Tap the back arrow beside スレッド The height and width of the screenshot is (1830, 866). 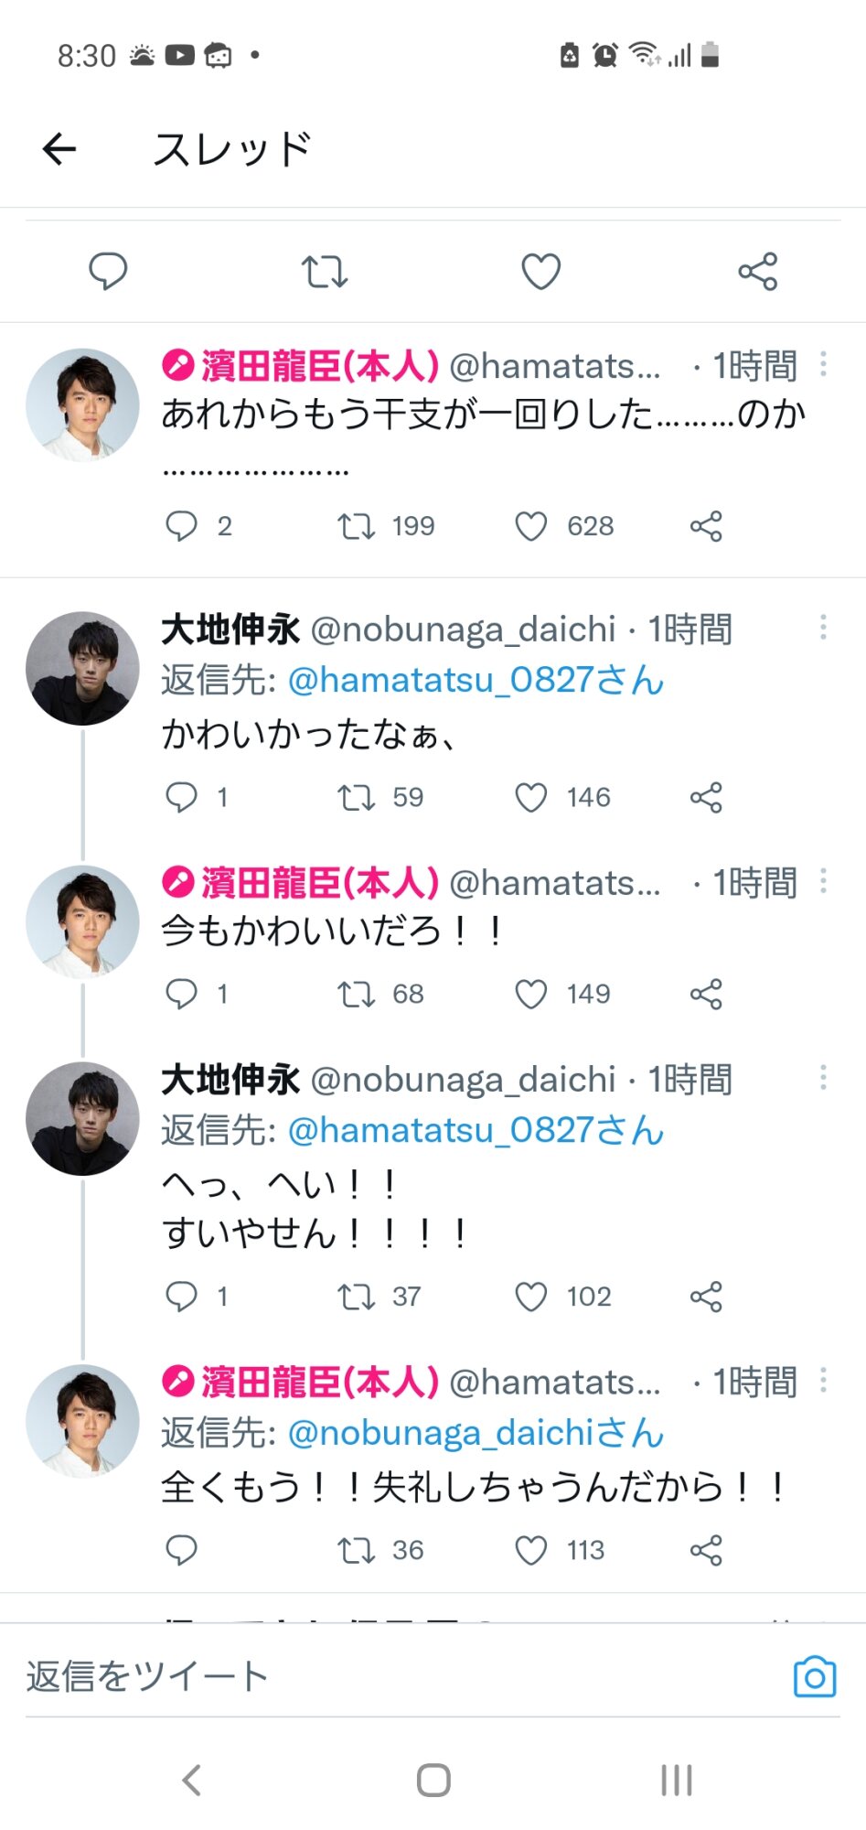point(59,149)
